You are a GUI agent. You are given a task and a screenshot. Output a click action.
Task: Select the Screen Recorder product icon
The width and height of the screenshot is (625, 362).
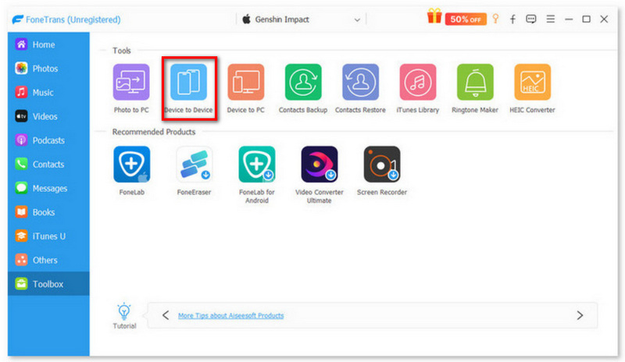click(x=381, y=165)
